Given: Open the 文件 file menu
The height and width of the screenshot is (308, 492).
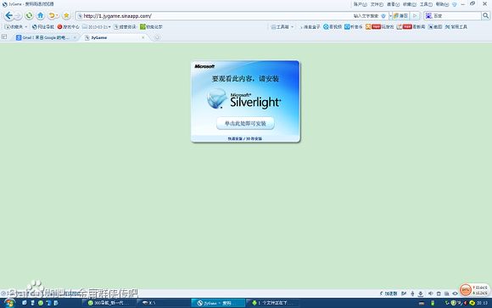Looking at the screenshot, I should (x=377, y=4).
